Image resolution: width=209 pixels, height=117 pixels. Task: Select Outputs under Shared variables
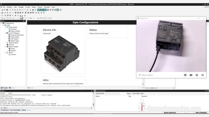click(x=13, y=51)
